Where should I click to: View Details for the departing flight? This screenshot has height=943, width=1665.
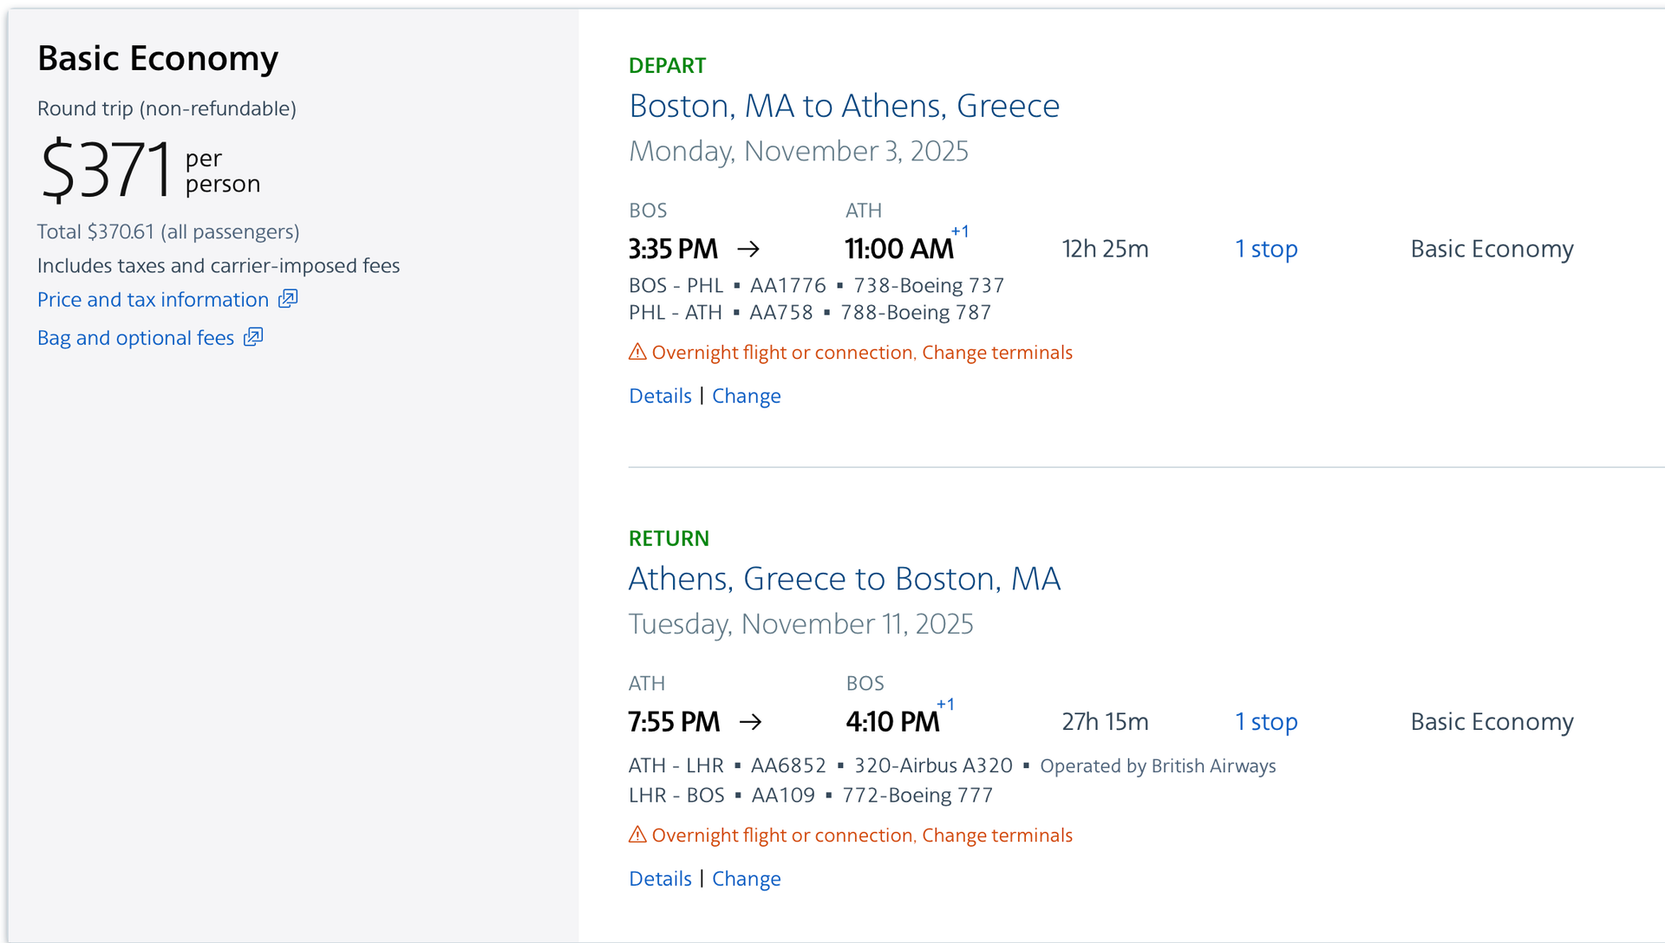pyautogui.click(x=660, y=395)
